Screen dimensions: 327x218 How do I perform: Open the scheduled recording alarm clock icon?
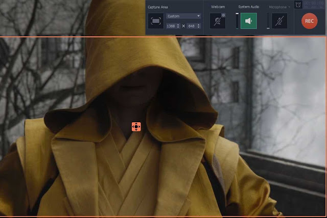pos(298,5)
